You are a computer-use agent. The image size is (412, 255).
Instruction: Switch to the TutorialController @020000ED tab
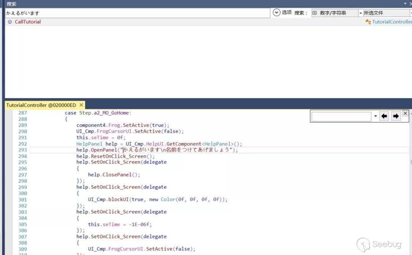pos(41,105)
